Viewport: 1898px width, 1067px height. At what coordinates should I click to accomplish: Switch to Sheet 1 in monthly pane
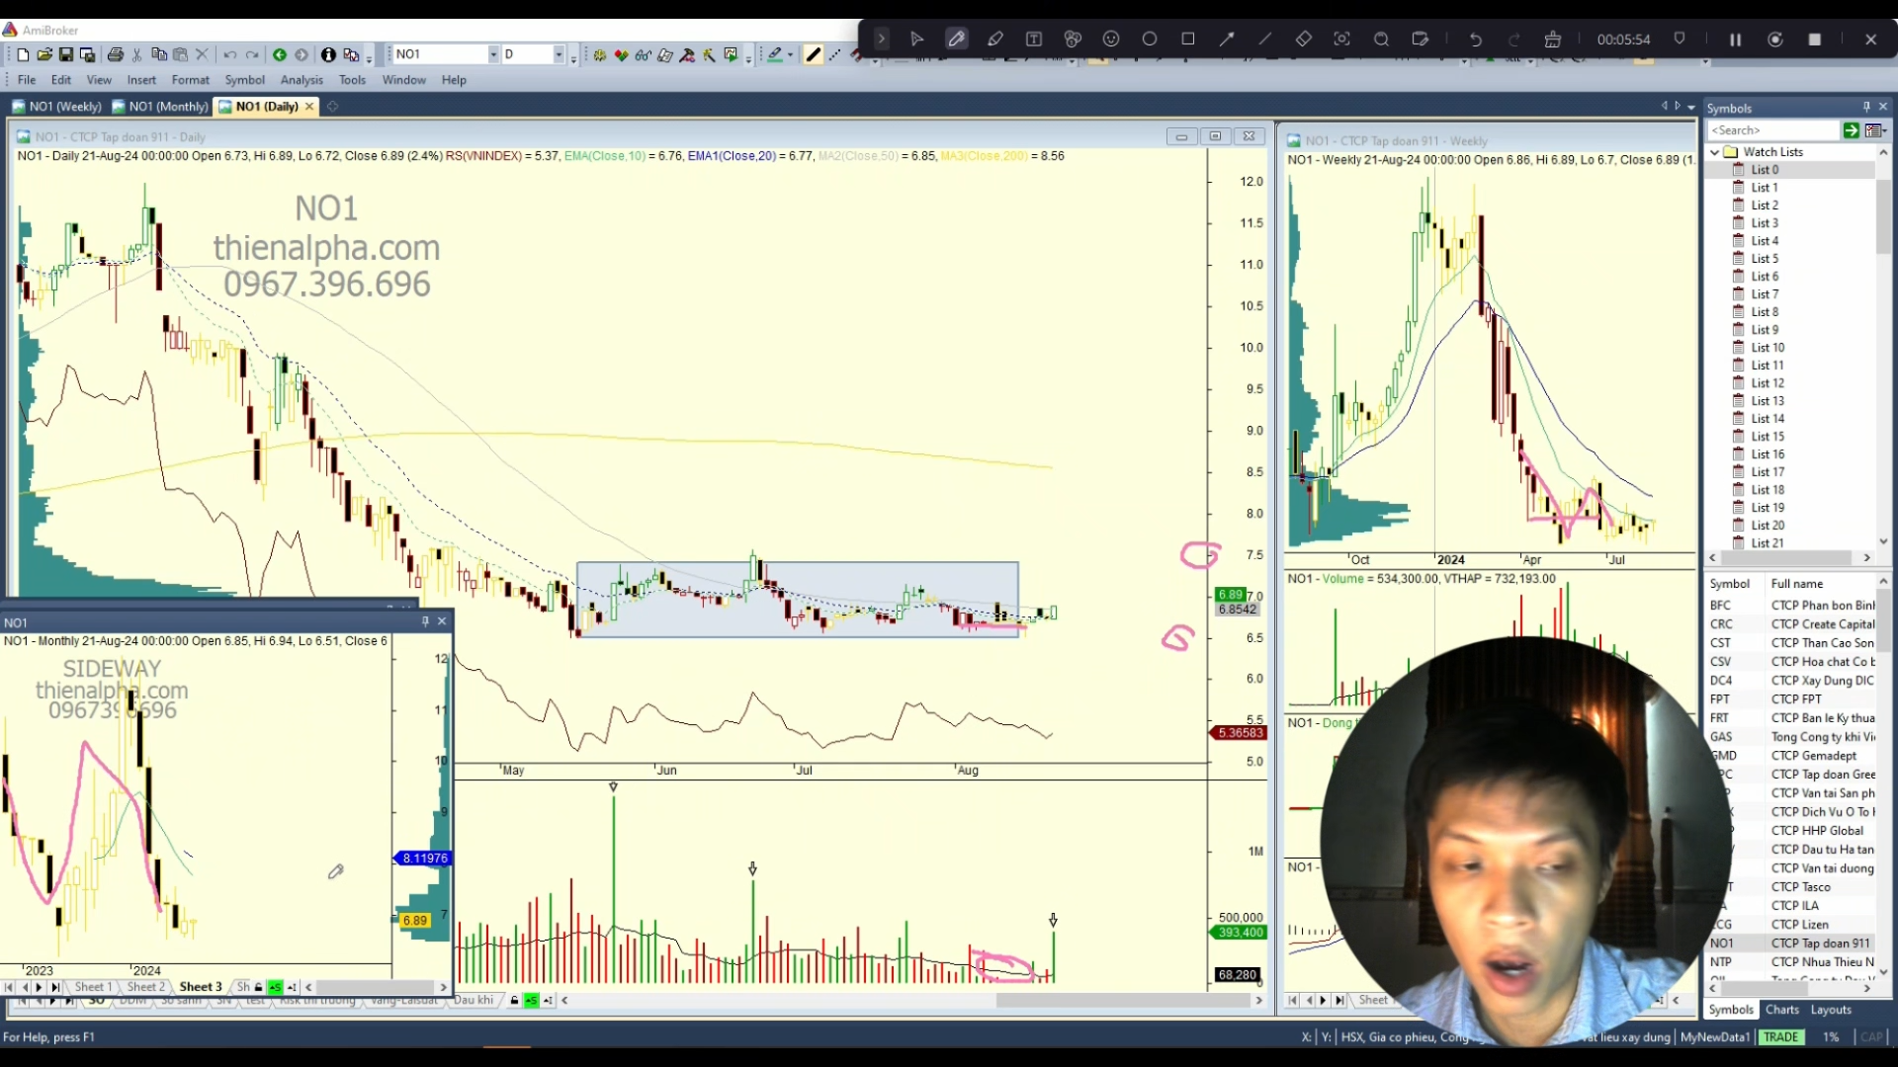coord(93,987)
